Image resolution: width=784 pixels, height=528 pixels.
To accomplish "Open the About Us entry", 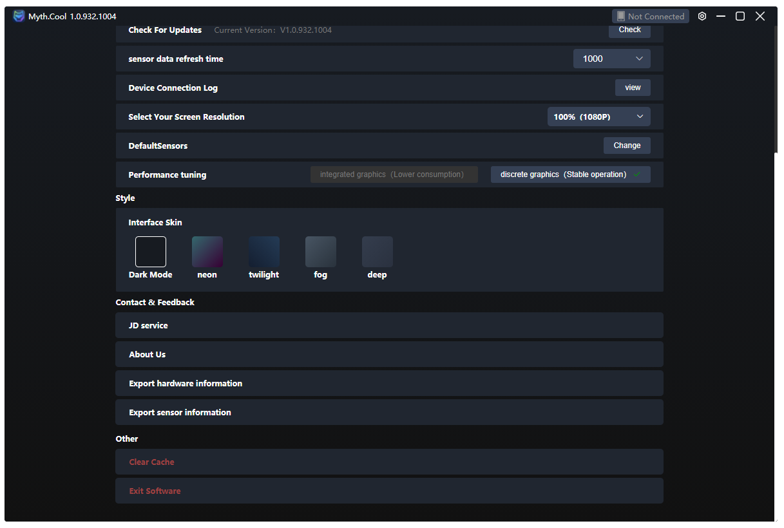I will tap(389, 354).
